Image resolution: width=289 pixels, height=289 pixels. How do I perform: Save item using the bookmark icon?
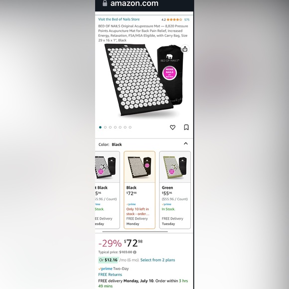pyautogui.click(x=186, y=128)
